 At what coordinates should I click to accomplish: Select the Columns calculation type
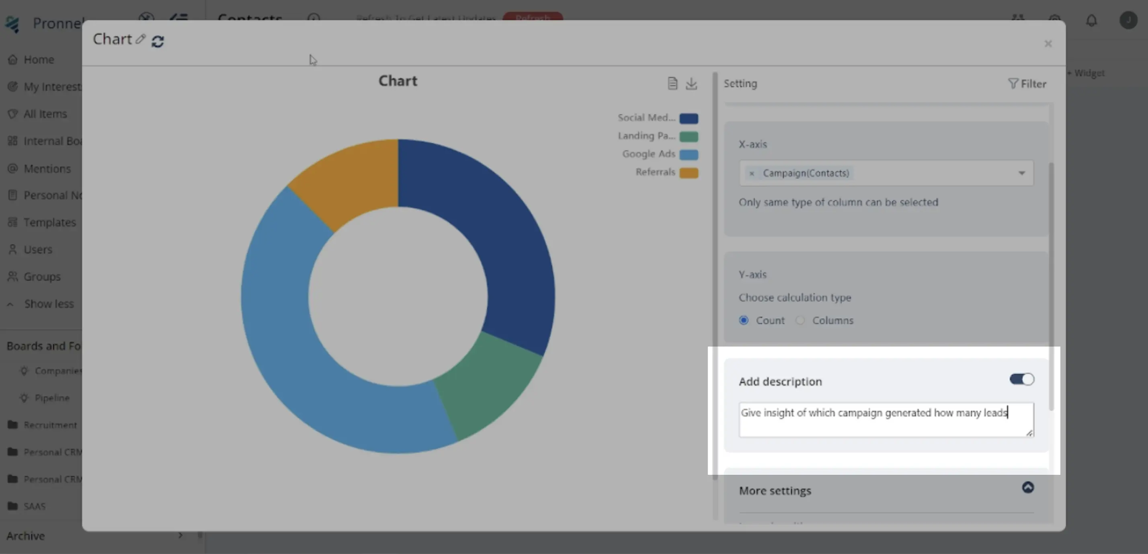click(800, 320)
